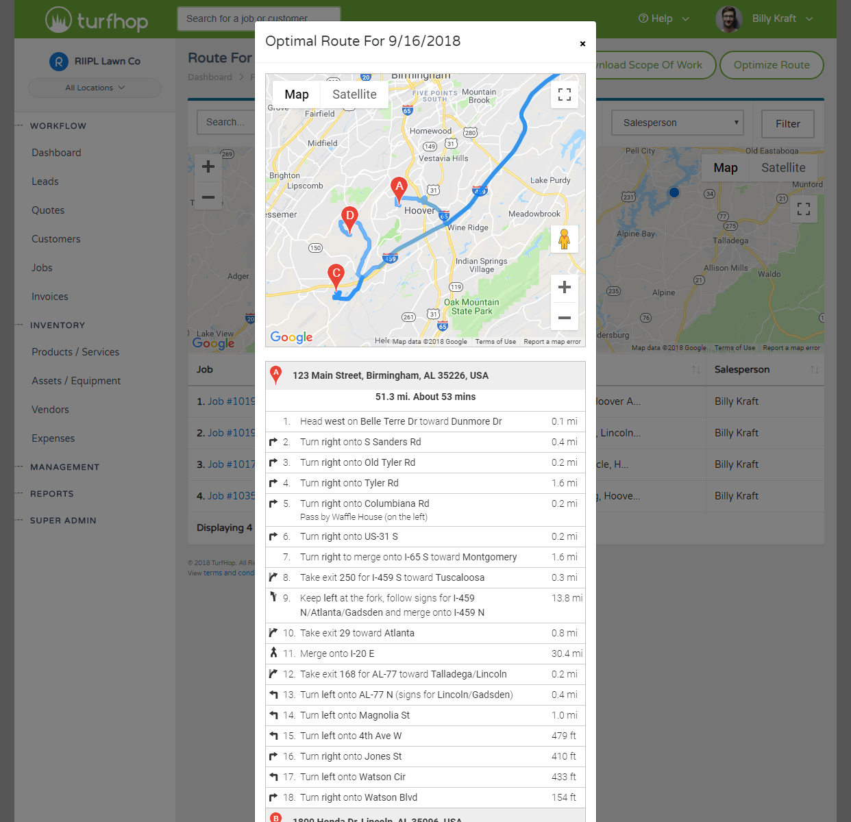This screenshot has height=822, width=851.
Task: Zoom in using the plus icon on popup map
Action: click(564, 287)
